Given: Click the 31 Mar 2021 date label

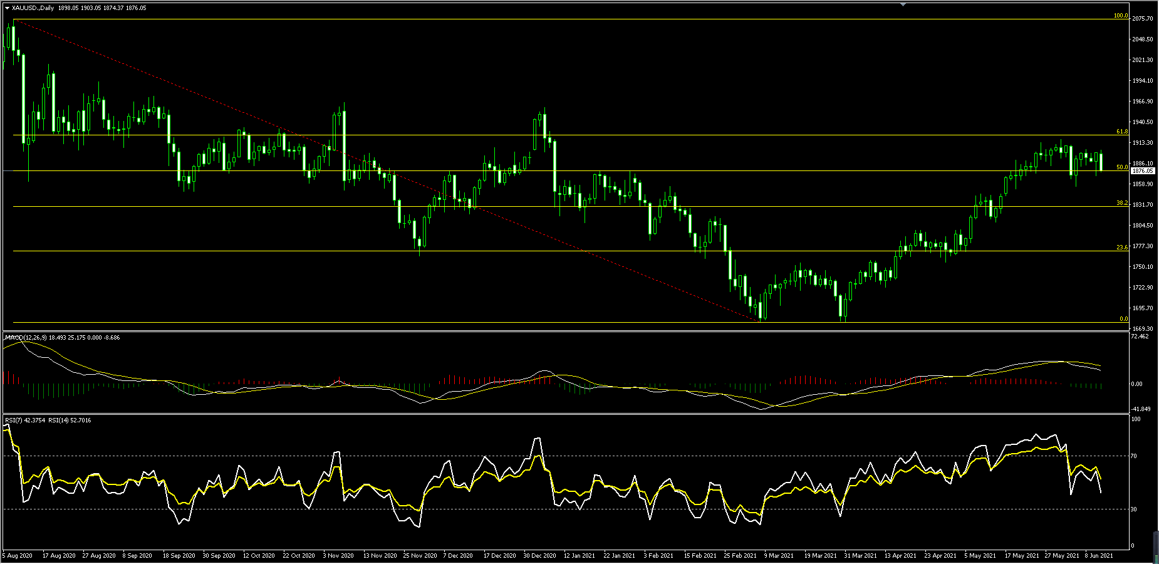Looking at the screenshot, I should point(860,556).
